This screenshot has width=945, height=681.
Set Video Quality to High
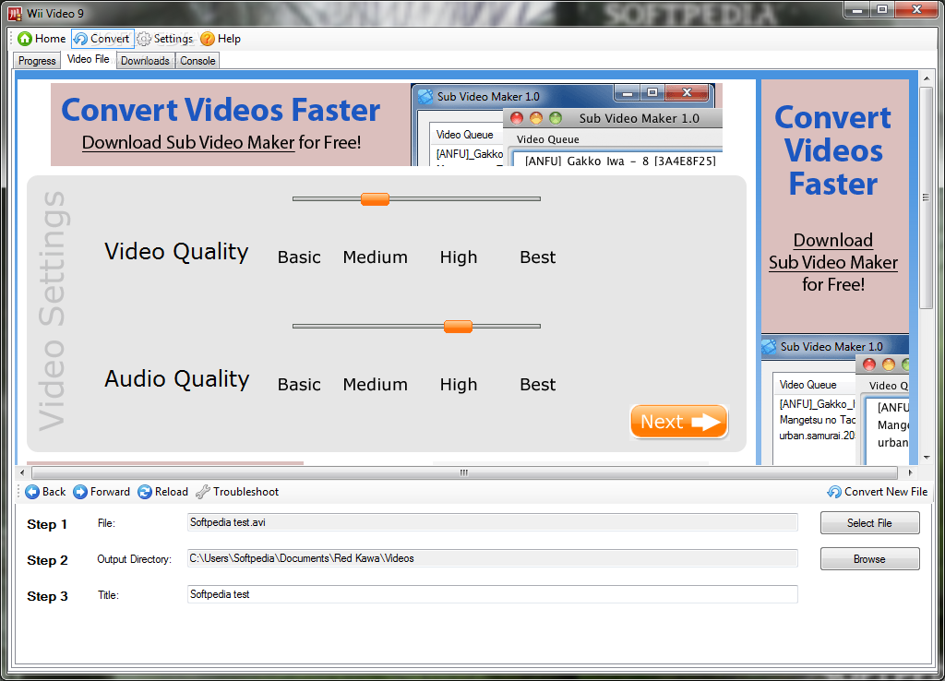[x=459, y=257]
